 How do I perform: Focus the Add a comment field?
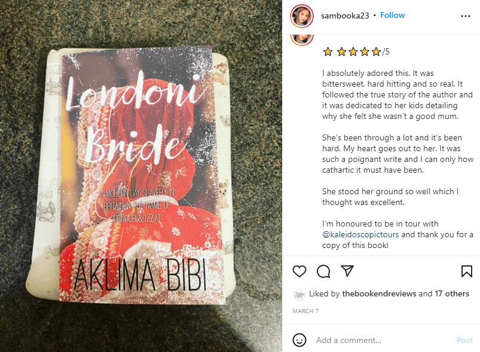(383, 340)
